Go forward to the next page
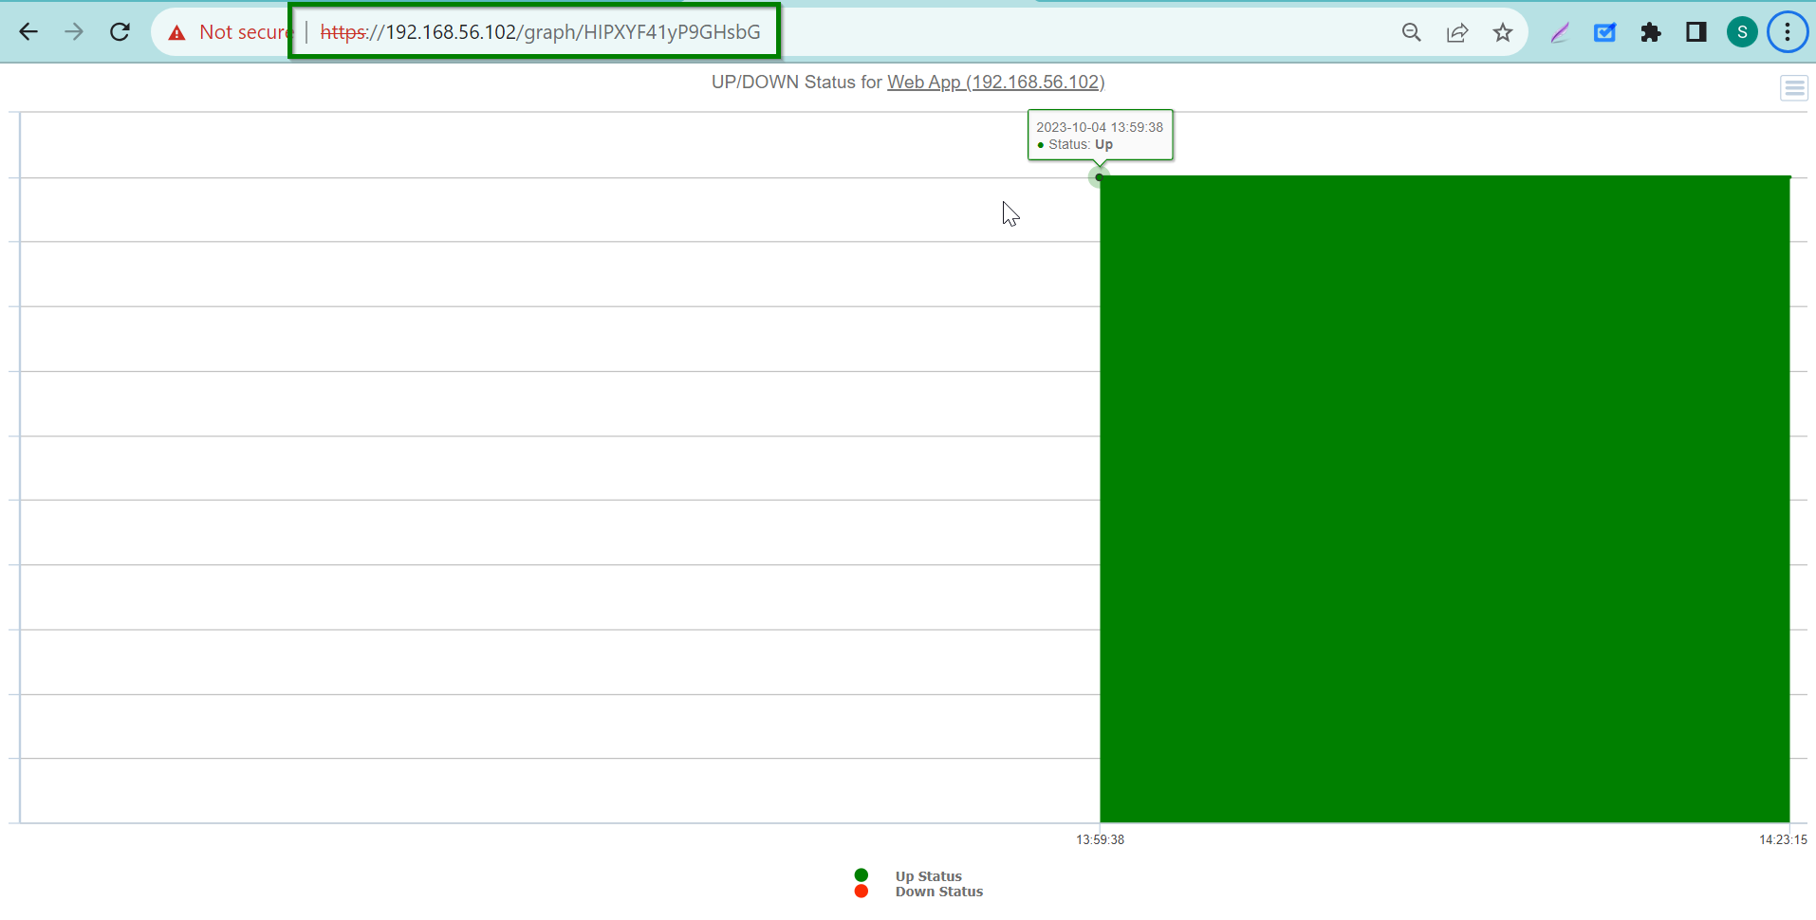This screenshot has height=920, width=1816. click(x=74, y=32)
